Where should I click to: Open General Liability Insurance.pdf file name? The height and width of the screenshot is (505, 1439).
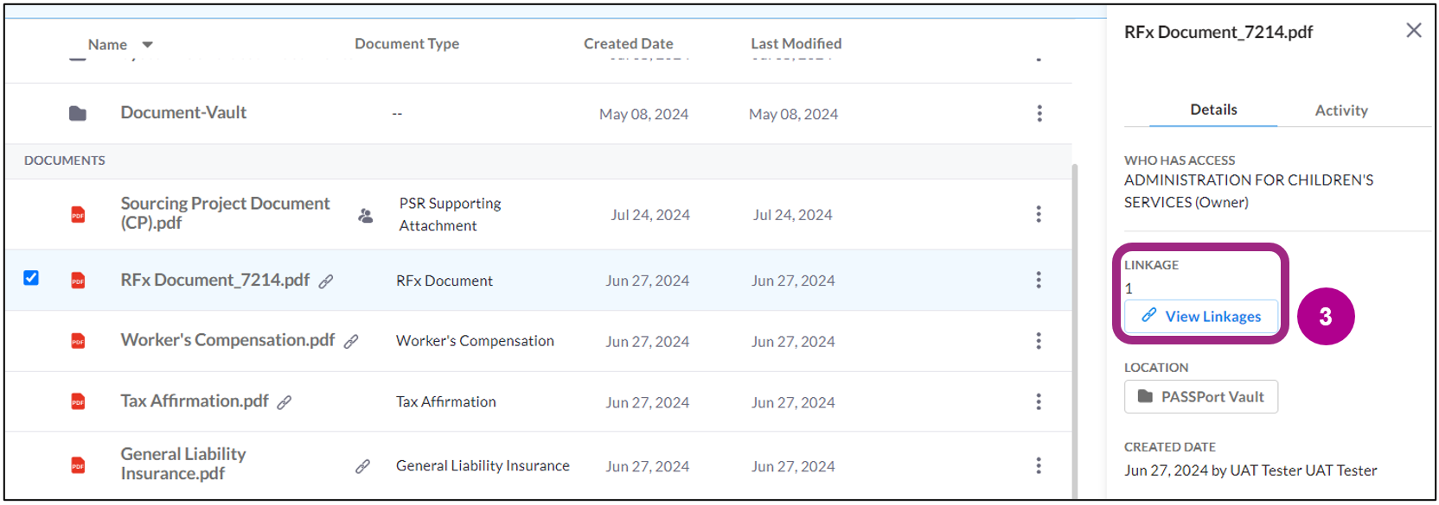[x=183, y=464]
